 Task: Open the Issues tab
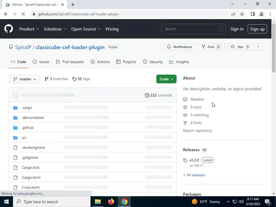[x=41, y=62]
